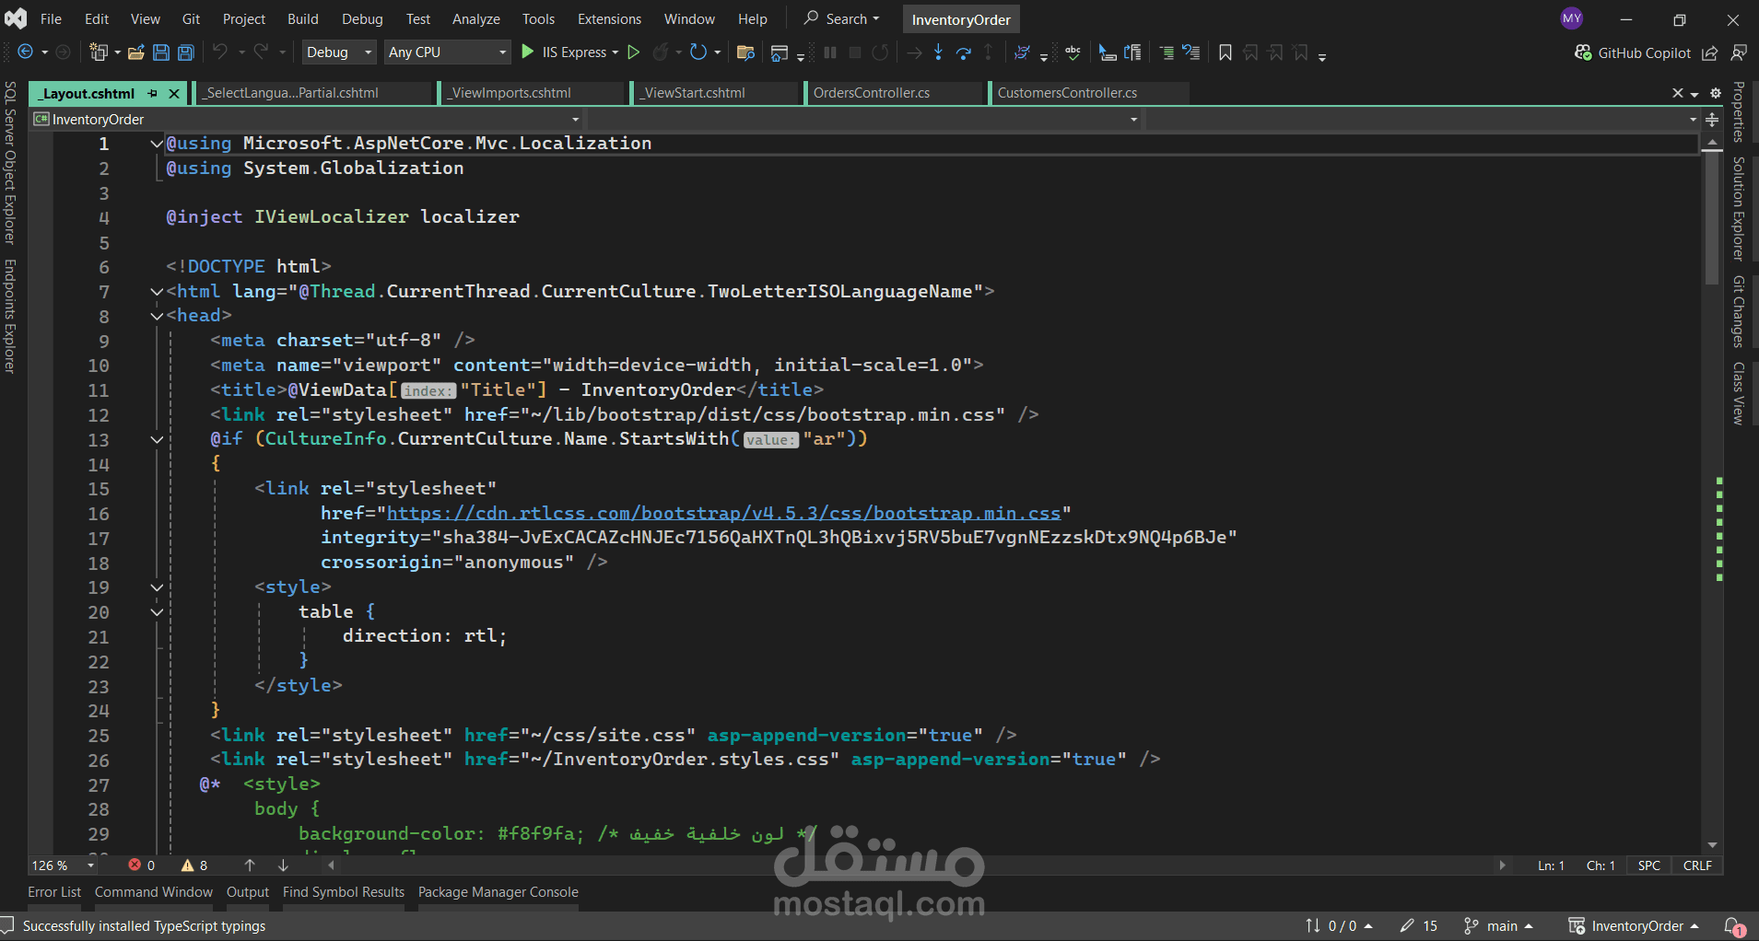Collapse the style block on line 19
The image size is (1759, 941).
coord(157,587)
